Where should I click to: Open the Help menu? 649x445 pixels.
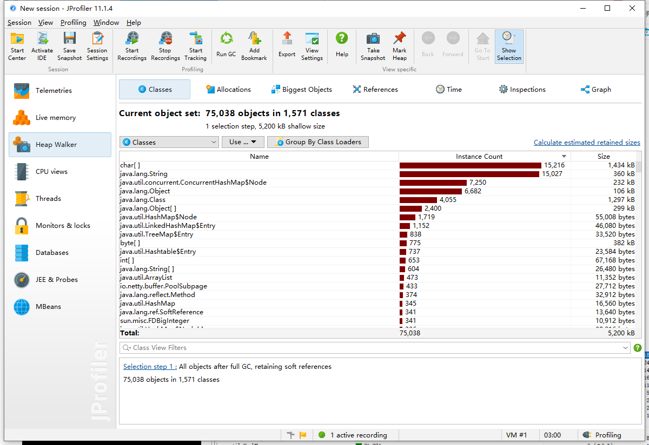[x=134, y=23]
